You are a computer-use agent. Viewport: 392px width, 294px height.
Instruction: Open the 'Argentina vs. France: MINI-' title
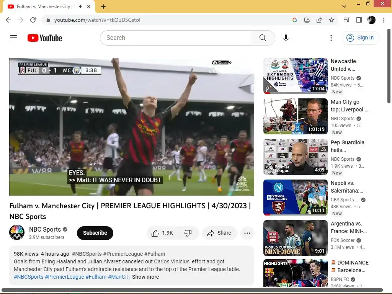click(349, 227)
